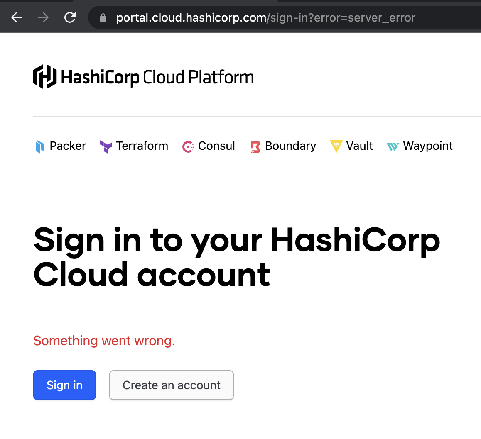Click the Consul product icon
Screen dimensions: 481x439
[188, 146]
